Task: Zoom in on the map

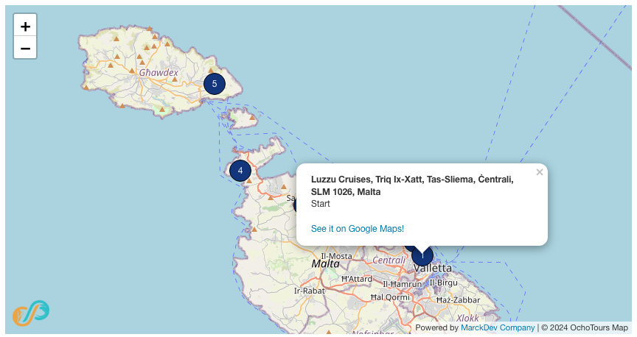Action: pos(25,26)
